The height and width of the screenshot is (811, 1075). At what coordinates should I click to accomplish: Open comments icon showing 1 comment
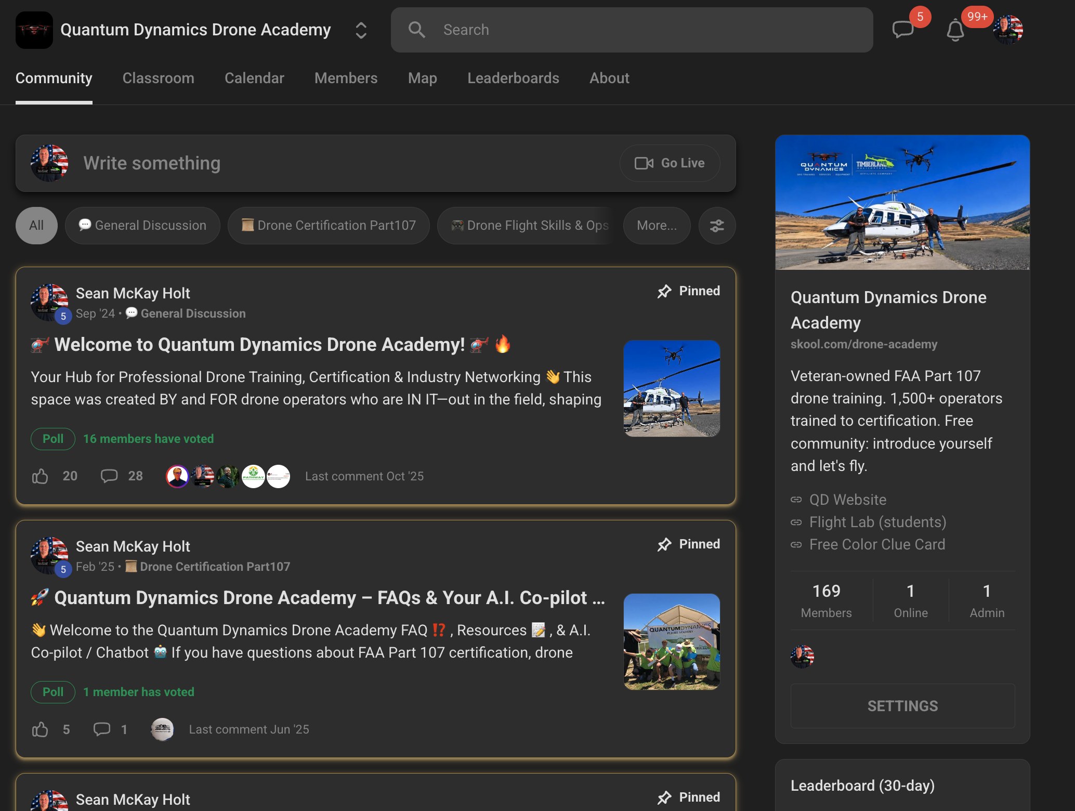pyautogui.click(x=102, y=729)
